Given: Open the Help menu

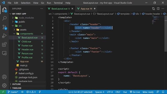Looking at the screenshot, I should point(68,3).
